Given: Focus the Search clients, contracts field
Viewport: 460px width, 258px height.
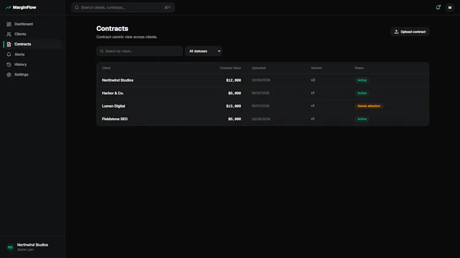Looking at the screenshot, I should (123, 7).
